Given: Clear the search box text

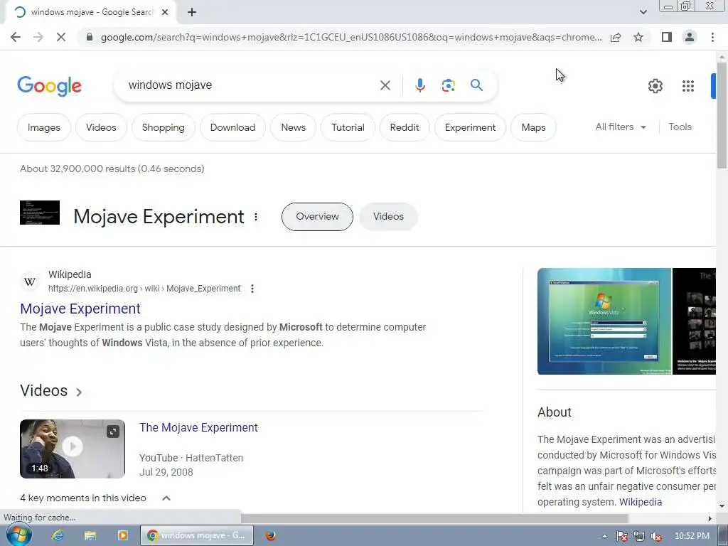Looking at the screenshot, I should point(385,85).
